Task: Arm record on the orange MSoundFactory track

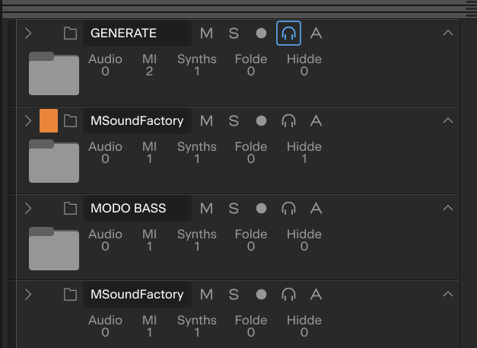Action: pos(261,121)
